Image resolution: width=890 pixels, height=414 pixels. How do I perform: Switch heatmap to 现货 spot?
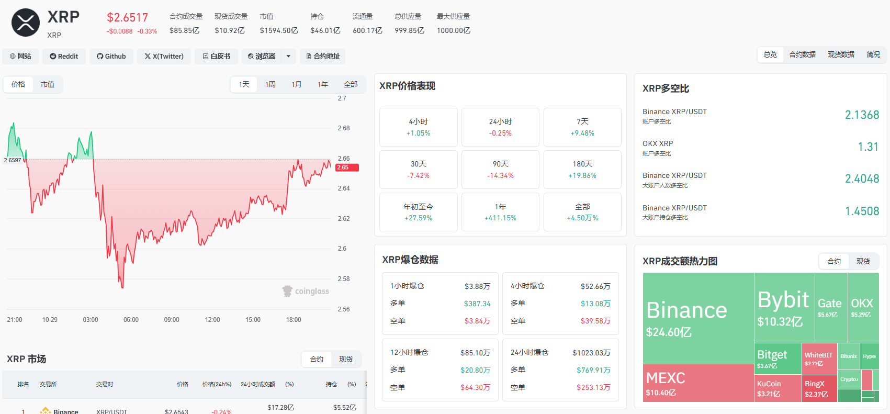click(x=863, y=261)
